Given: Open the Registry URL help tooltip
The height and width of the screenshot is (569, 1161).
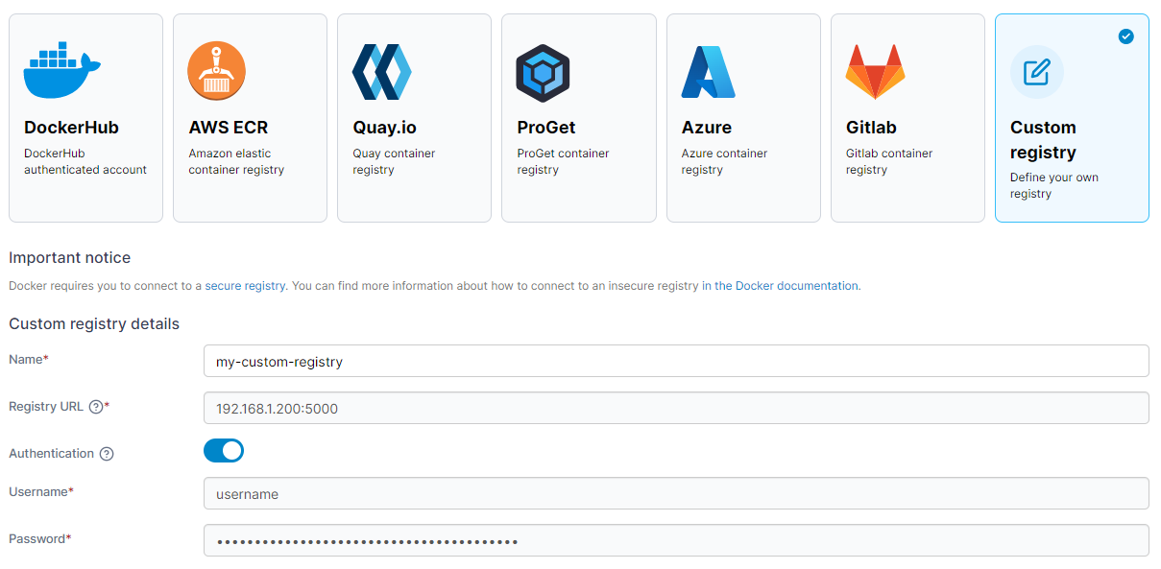Looking at the screenshot, I should click(95, 406).
